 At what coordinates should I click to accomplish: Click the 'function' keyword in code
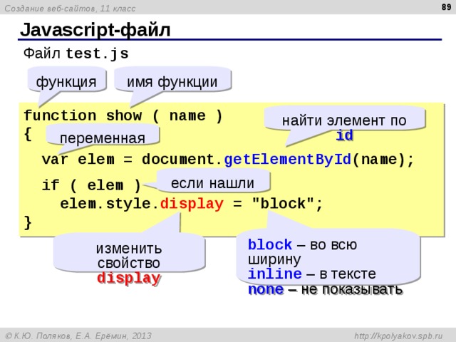pyautogui.click(x=60, y=115)
